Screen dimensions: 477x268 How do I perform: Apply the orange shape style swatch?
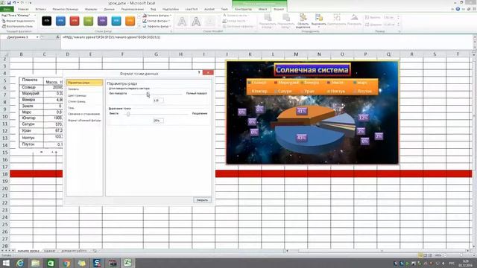(130, 21)
